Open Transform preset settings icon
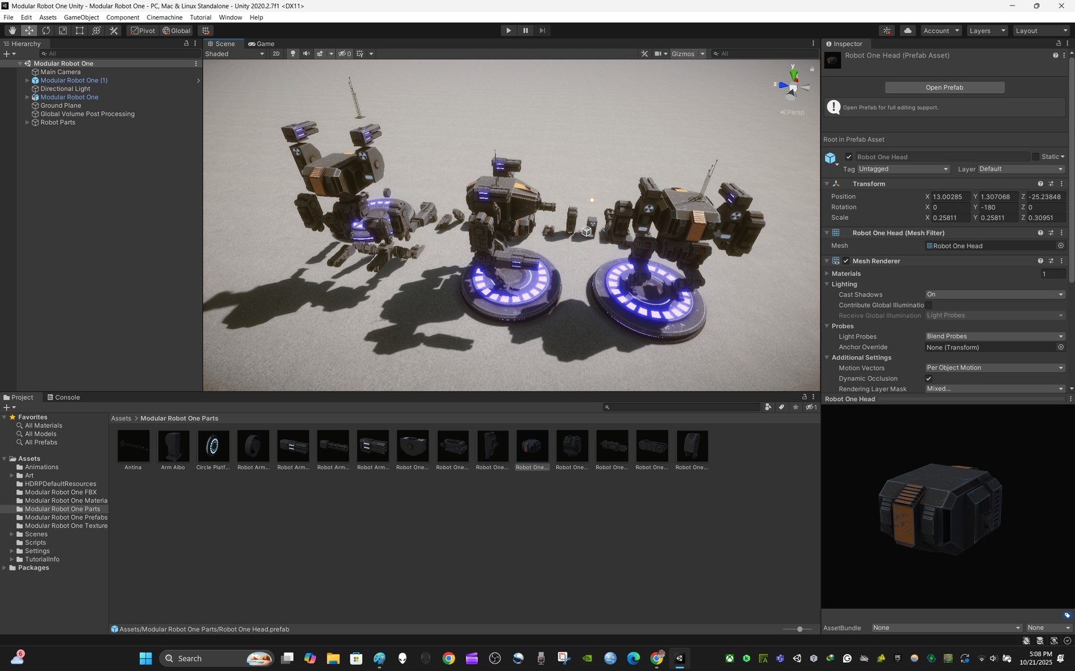Image resolution: width=1075 pixels, height=671 pixels. (1051, 184)
